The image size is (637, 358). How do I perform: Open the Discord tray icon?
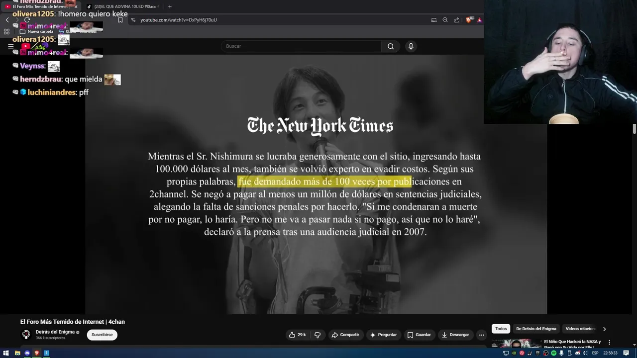[x=578, y=353]
